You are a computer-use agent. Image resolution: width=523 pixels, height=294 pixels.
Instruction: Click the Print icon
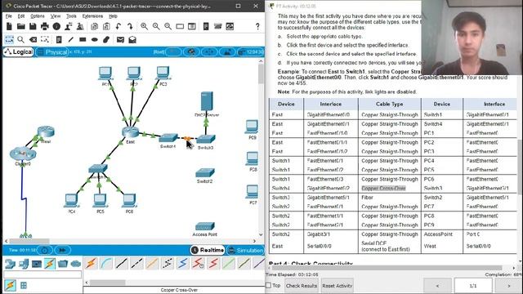(44, 26)
